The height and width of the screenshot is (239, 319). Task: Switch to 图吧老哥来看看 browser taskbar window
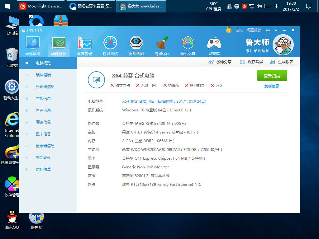point(91,6)
